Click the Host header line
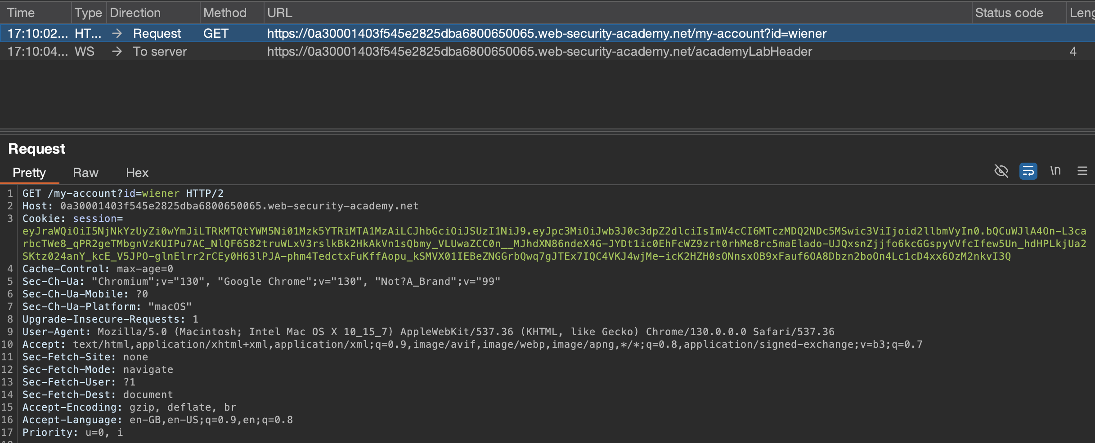1095x443 pixels. pyautogui.click(x=220, y=206)
